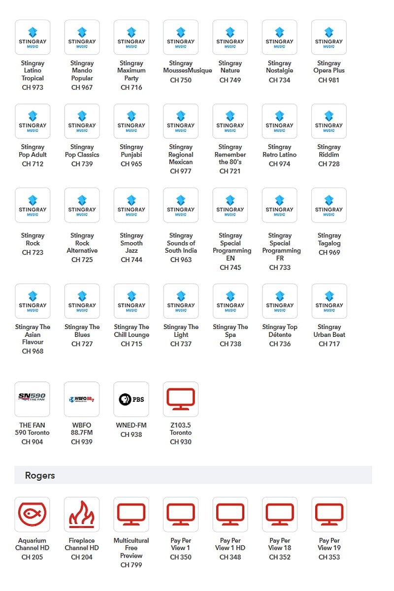
Task: Select the 'CH 204' channel number
Action: click(82, 557)
